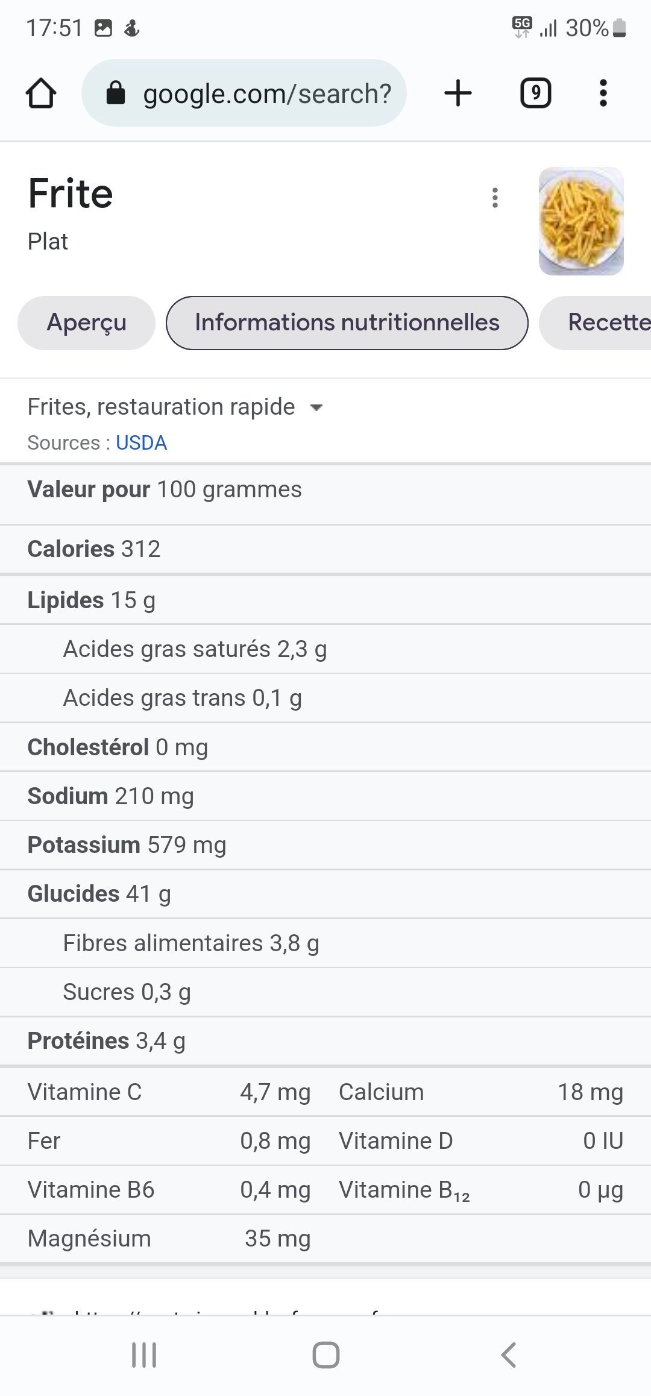Open the tab switcher showing 9 tabs

coord(535,93)
